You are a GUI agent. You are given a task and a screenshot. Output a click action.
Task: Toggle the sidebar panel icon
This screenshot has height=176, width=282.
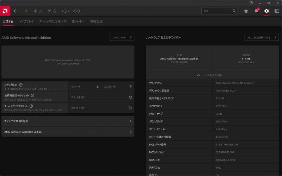277,11
